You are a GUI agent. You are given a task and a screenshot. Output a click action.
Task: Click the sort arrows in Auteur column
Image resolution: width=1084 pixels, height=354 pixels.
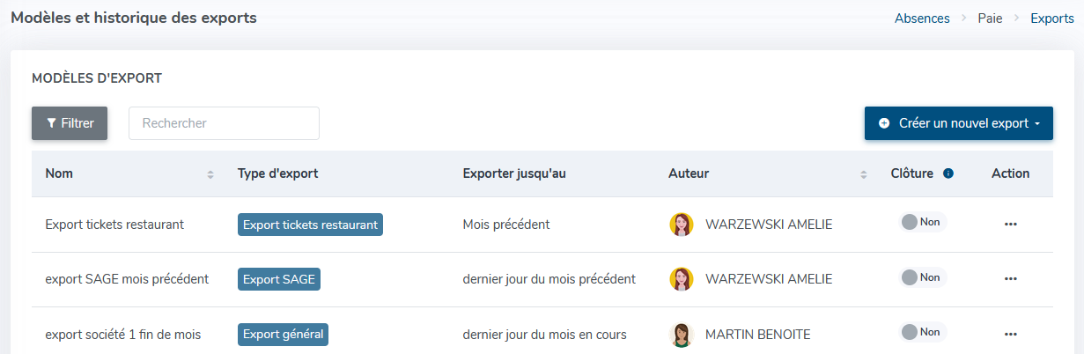coord(864,174)
